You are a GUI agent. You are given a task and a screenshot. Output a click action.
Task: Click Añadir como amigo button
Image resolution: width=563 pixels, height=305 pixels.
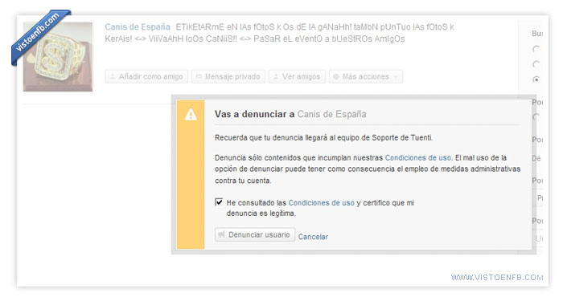coord(146,76)
